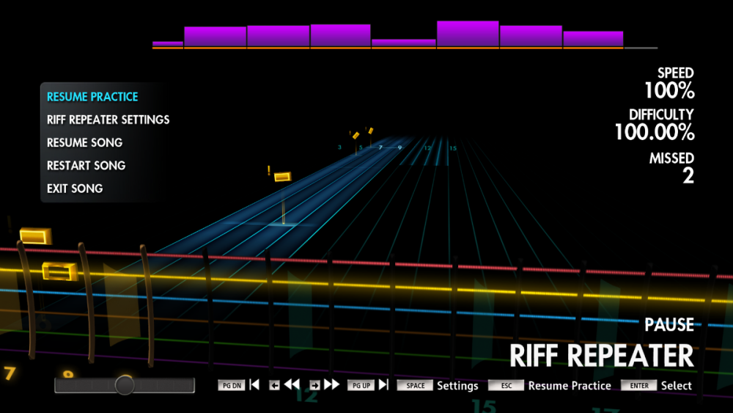This screenshot has width=733, height=413.
Task: Select the tallest purple section bar
Action: pyautogui.click(x=468, y=34)
